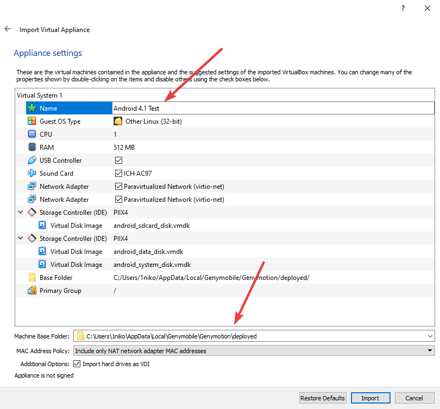Click the Machine Base Folder path text

click(172, 336)
